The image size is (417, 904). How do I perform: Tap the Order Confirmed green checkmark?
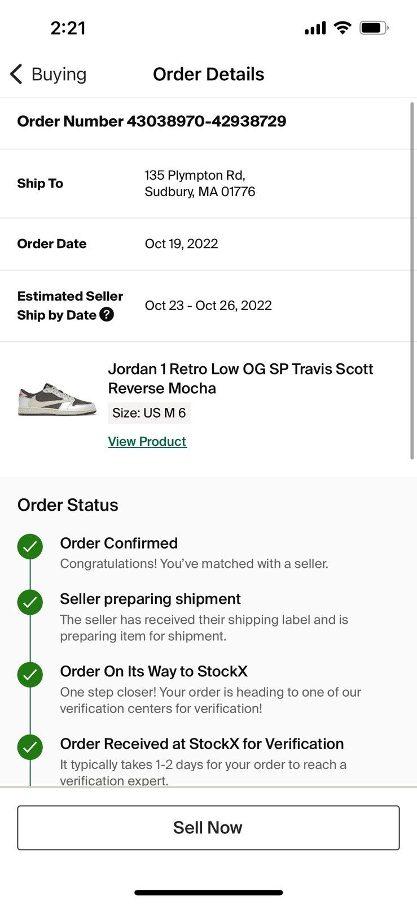30,547
